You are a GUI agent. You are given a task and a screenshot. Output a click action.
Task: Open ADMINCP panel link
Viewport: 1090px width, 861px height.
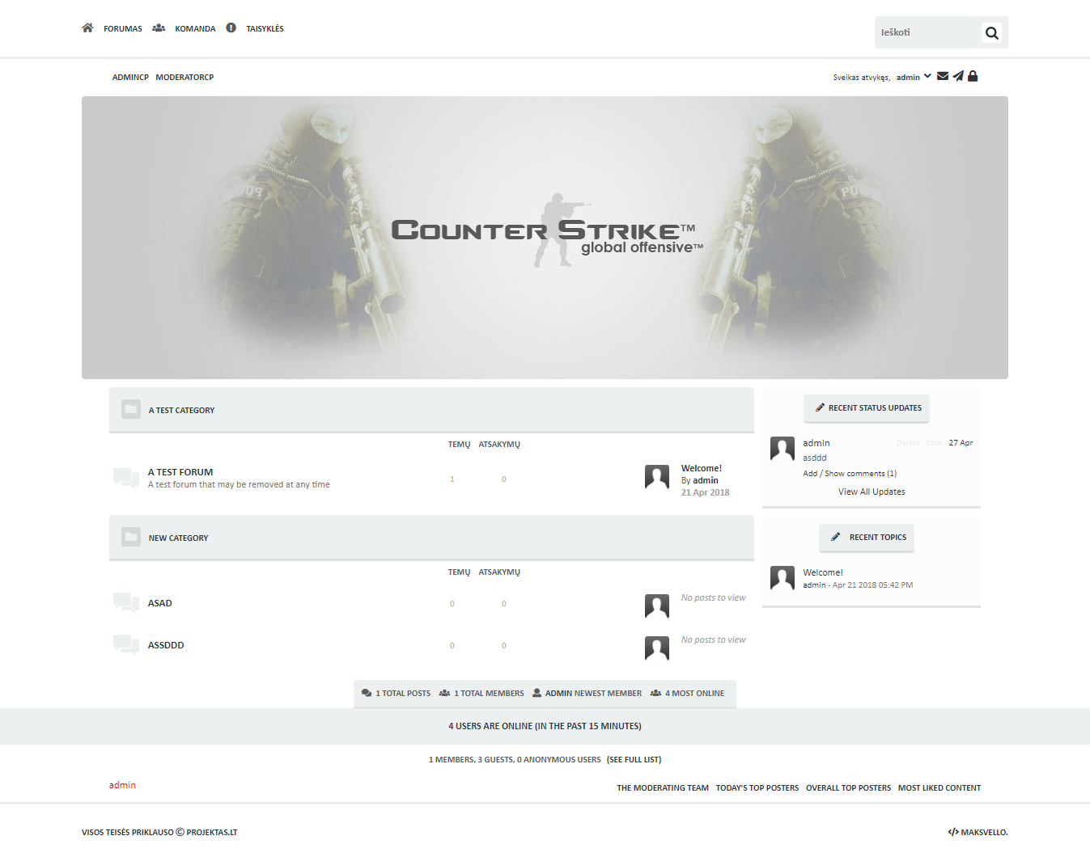tap(130, 78)
